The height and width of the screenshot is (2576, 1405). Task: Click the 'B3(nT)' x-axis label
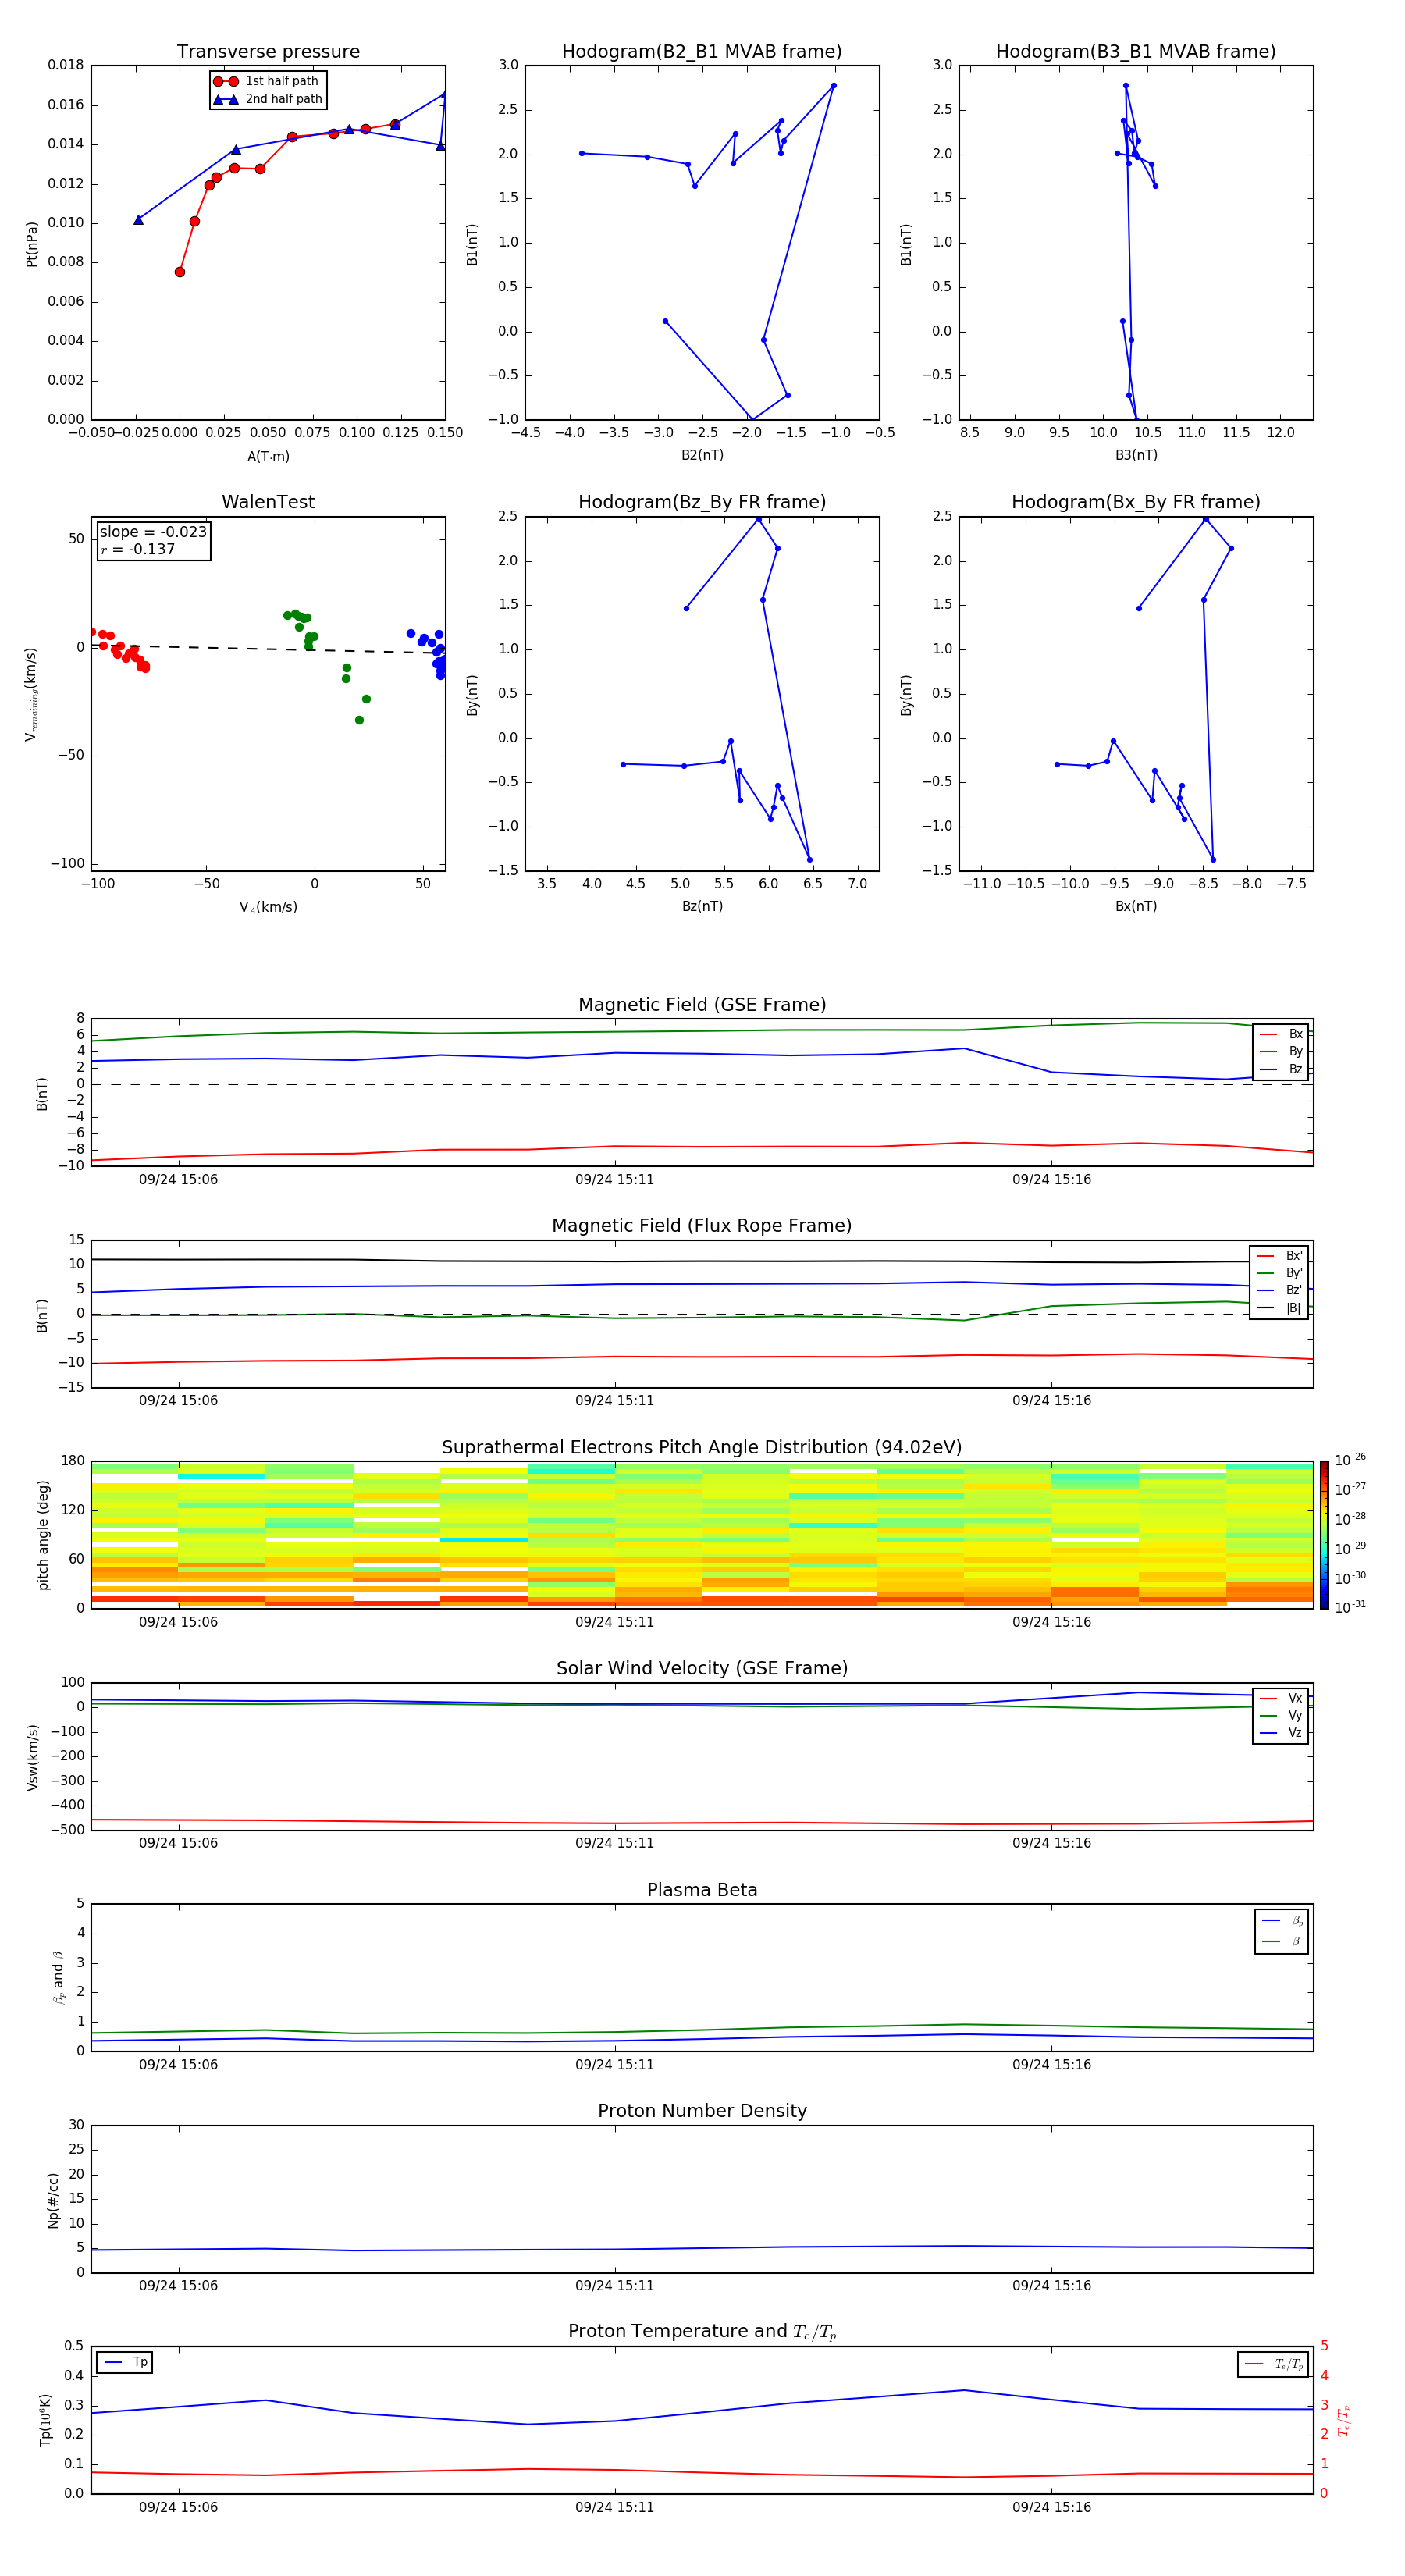[1136, 455]
